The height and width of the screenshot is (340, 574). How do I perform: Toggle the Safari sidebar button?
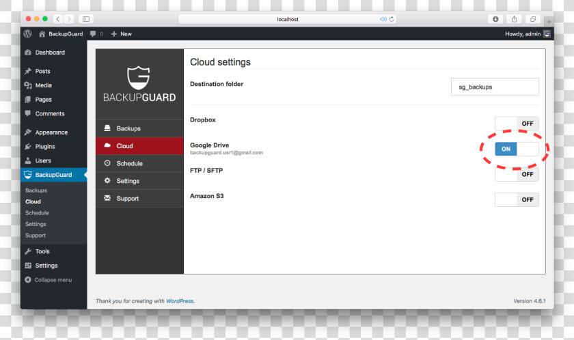point(86,19)
